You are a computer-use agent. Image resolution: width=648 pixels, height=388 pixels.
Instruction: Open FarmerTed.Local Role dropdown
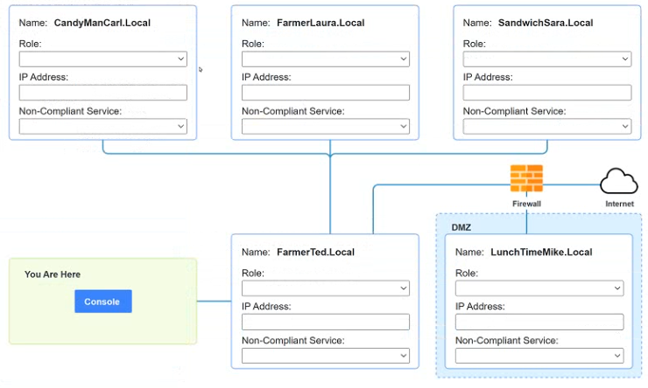click(326, 288)
